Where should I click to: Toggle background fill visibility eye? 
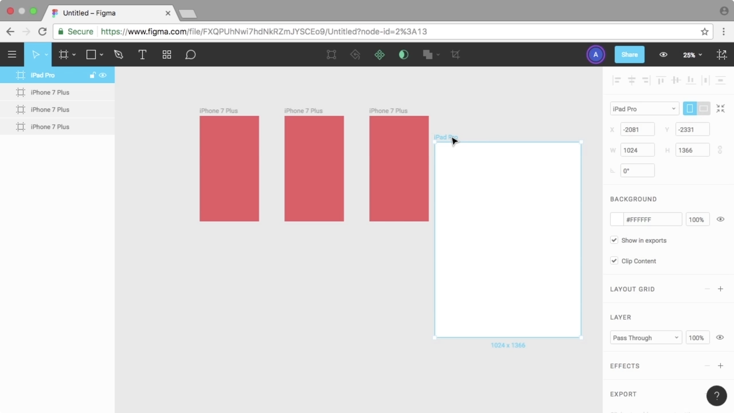tap(720, 219)
